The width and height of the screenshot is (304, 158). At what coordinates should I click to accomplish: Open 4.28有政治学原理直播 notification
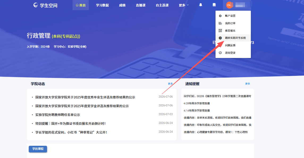click(196, 103)
